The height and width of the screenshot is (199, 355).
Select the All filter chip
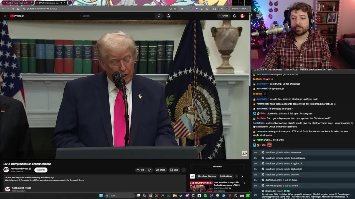click(192, 176)
